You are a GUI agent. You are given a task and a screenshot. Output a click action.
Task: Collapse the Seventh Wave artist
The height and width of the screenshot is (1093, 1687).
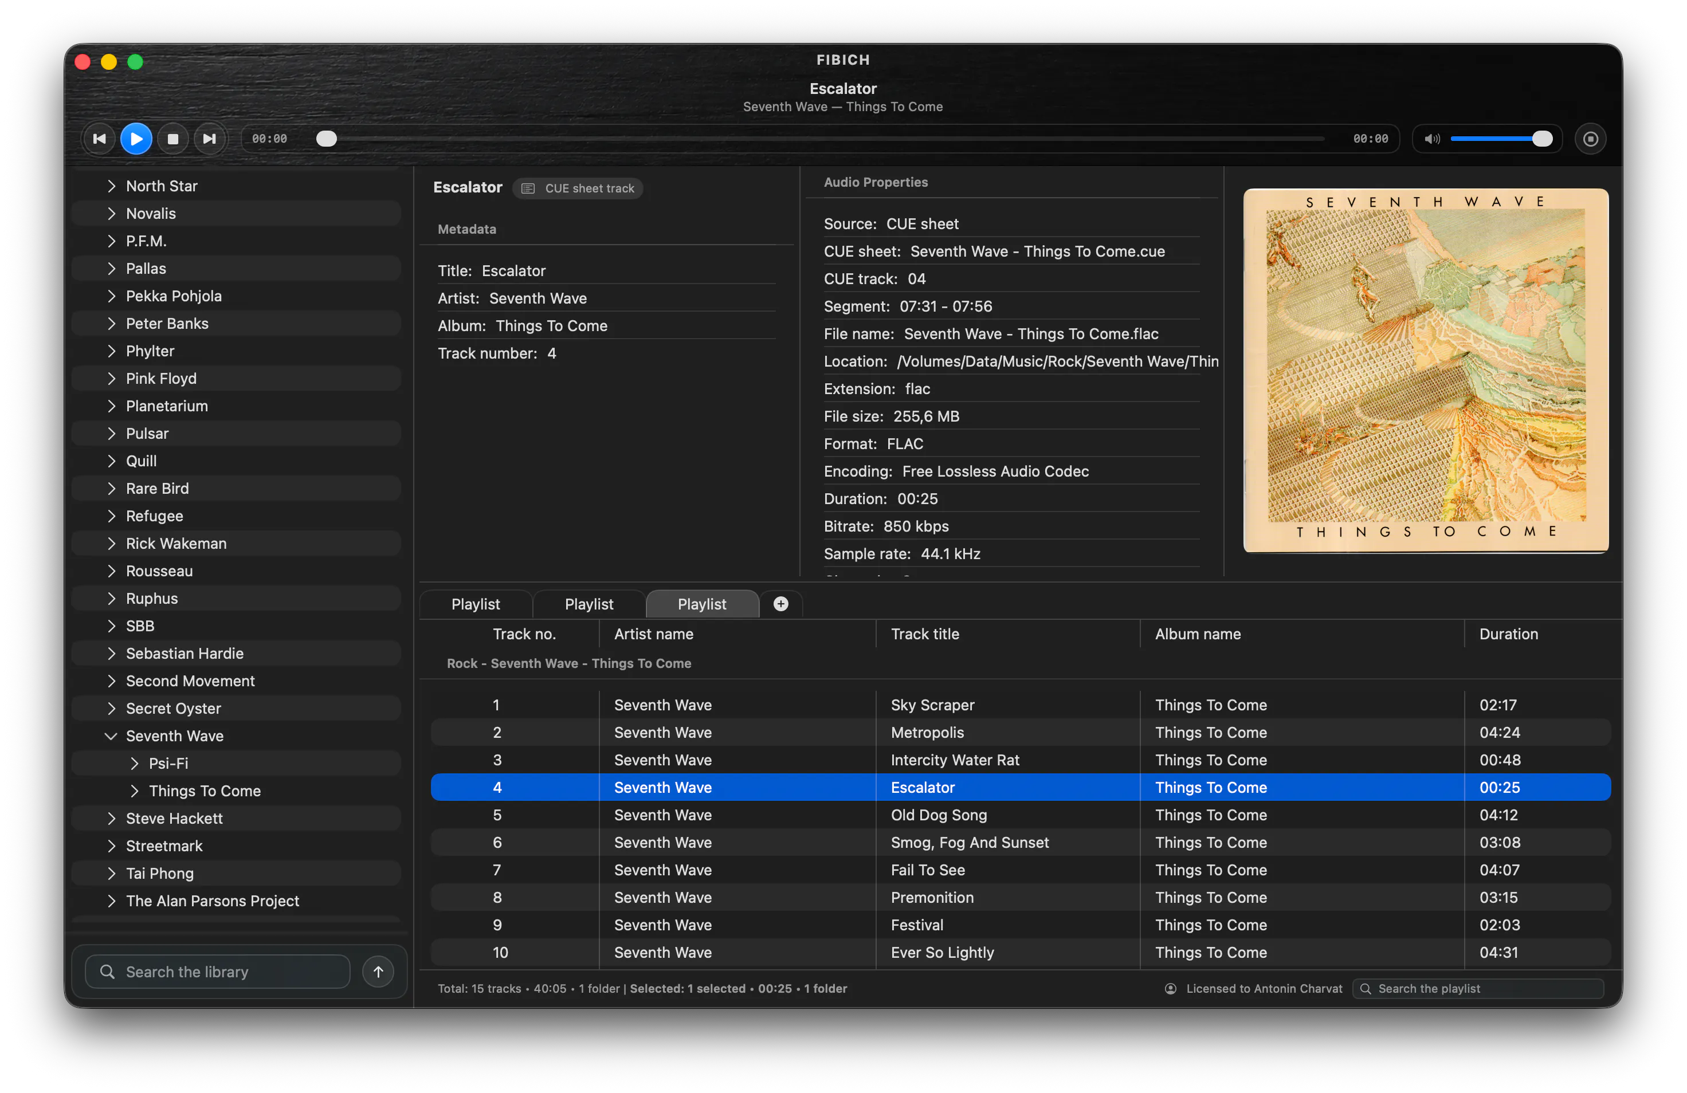(x=111, y=736)
